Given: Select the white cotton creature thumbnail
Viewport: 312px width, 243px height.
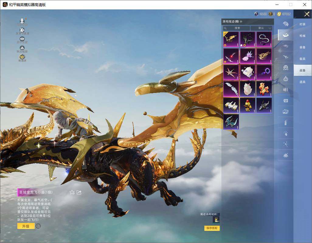Looking at the screenshot, I should click(248, 89).
